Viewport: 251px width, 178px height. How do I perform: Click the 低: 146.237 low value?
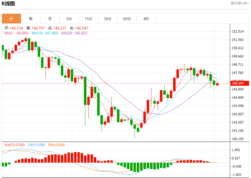[57, 28]
